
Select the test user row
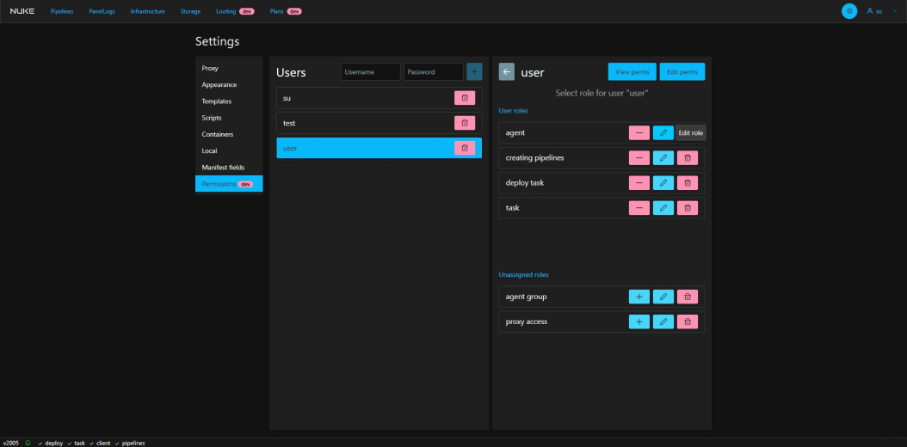point(379,123)
